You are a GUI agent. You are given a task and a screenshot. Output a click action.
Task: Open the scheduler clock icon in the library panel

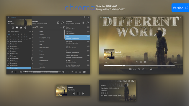click(x=13, y=27)
